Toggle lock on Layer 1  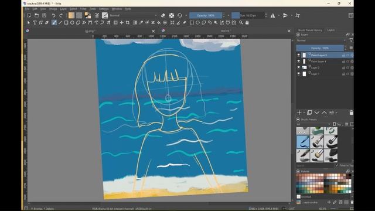coord(343,74)
